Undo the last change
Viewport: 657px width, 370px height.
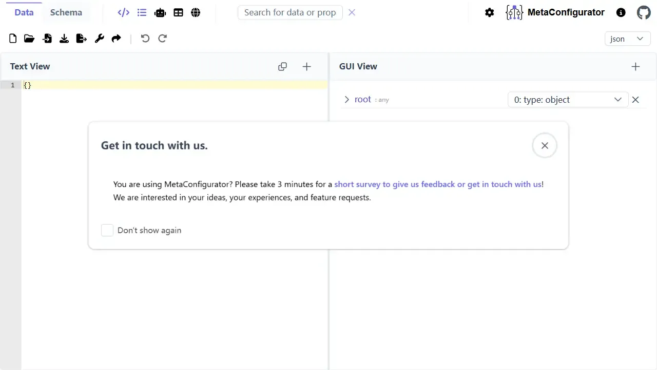pos(145,39)
